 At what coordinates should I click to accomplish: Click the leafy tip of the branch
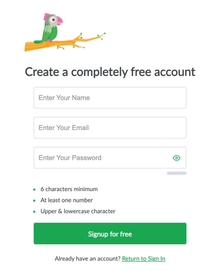tap(102, 36)
